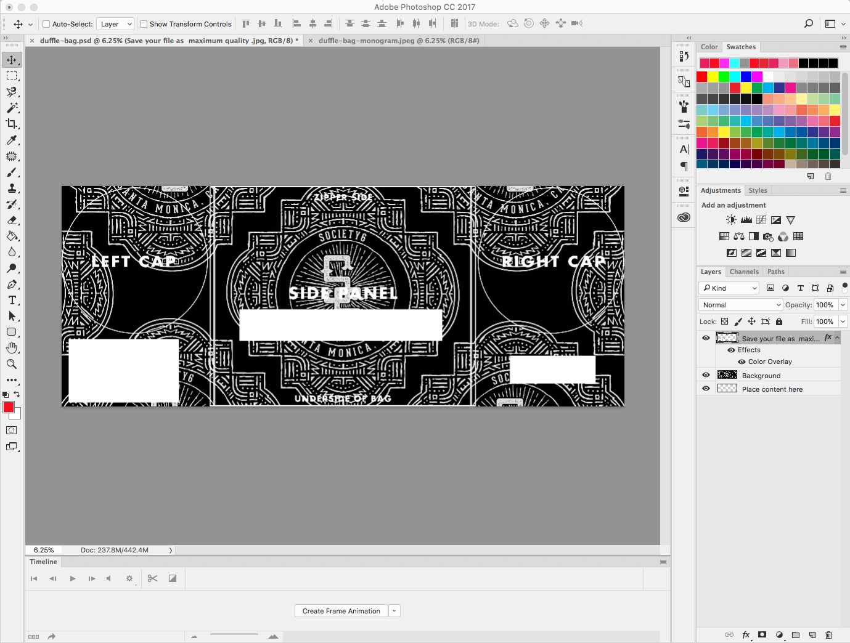Switch to the Styles tab
Screen dimensions: 850x643
pos(758,190)
